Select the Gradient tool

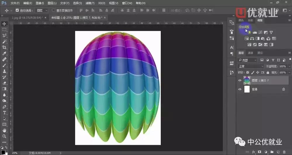click(x=4, y=89)
